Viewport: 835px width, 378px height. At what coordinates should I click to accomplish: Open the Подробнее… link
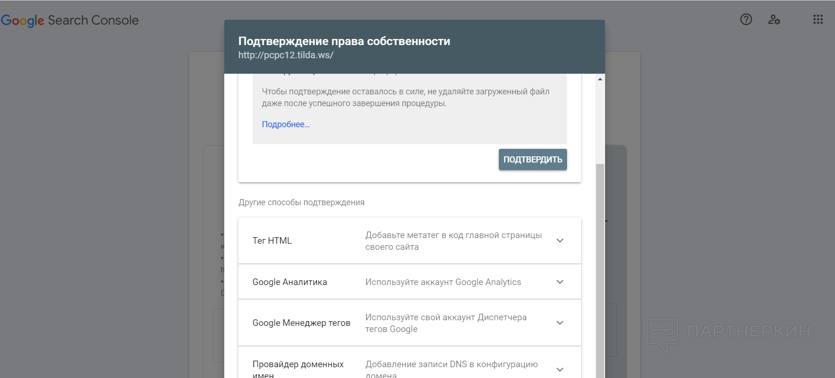[286, 124]
